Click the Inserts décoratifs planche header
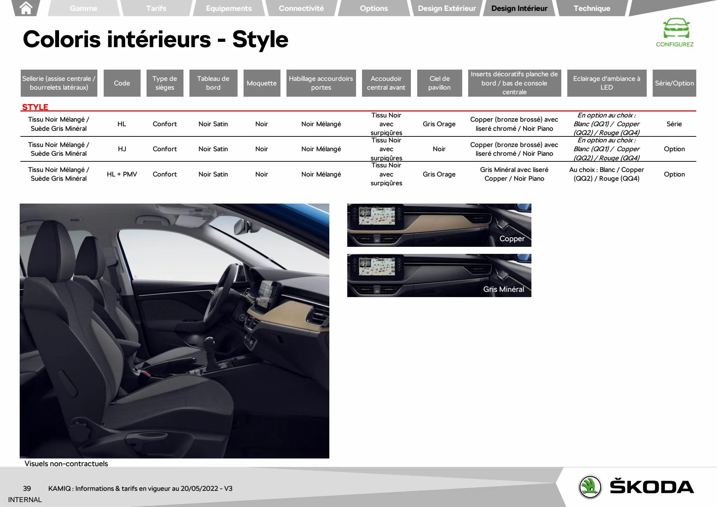 tap(515, 83)
